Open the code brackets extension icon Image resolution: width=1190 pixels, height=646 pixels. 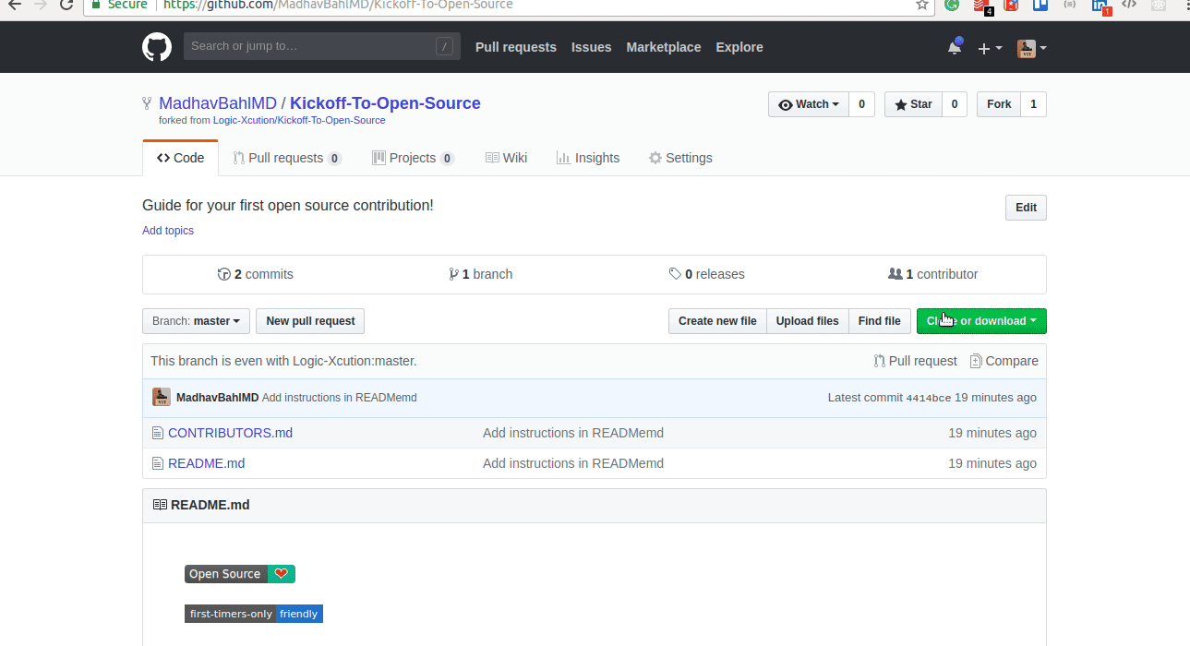(1128, 5)
